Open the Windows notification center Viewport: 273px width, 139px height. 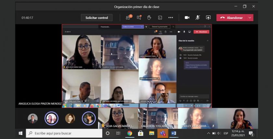point(251,134)
